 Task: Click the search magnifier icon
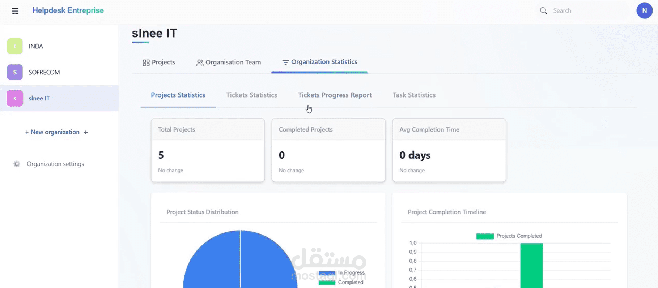(543, 11)
